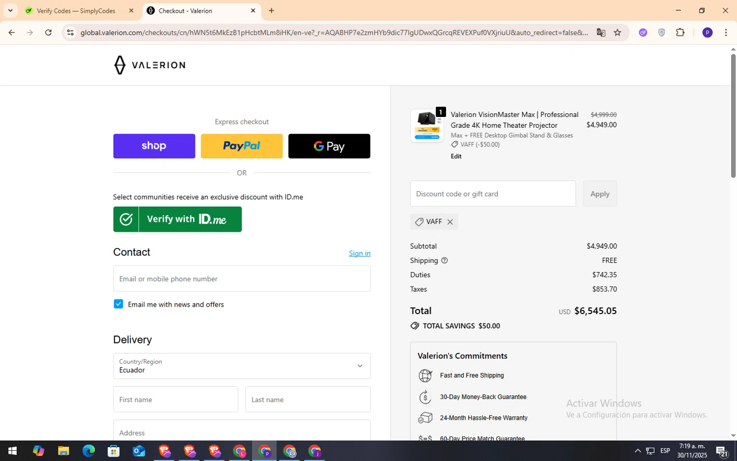This screenshot has width=737, height=461.
Task: Click the 24-Month Warranty box icon
Action: 425,418
